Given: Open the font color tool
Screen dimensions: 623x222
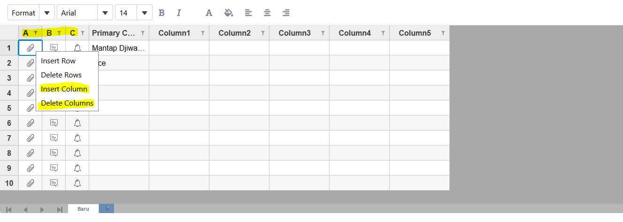Looking at the screenshot, I should [209, 13].
